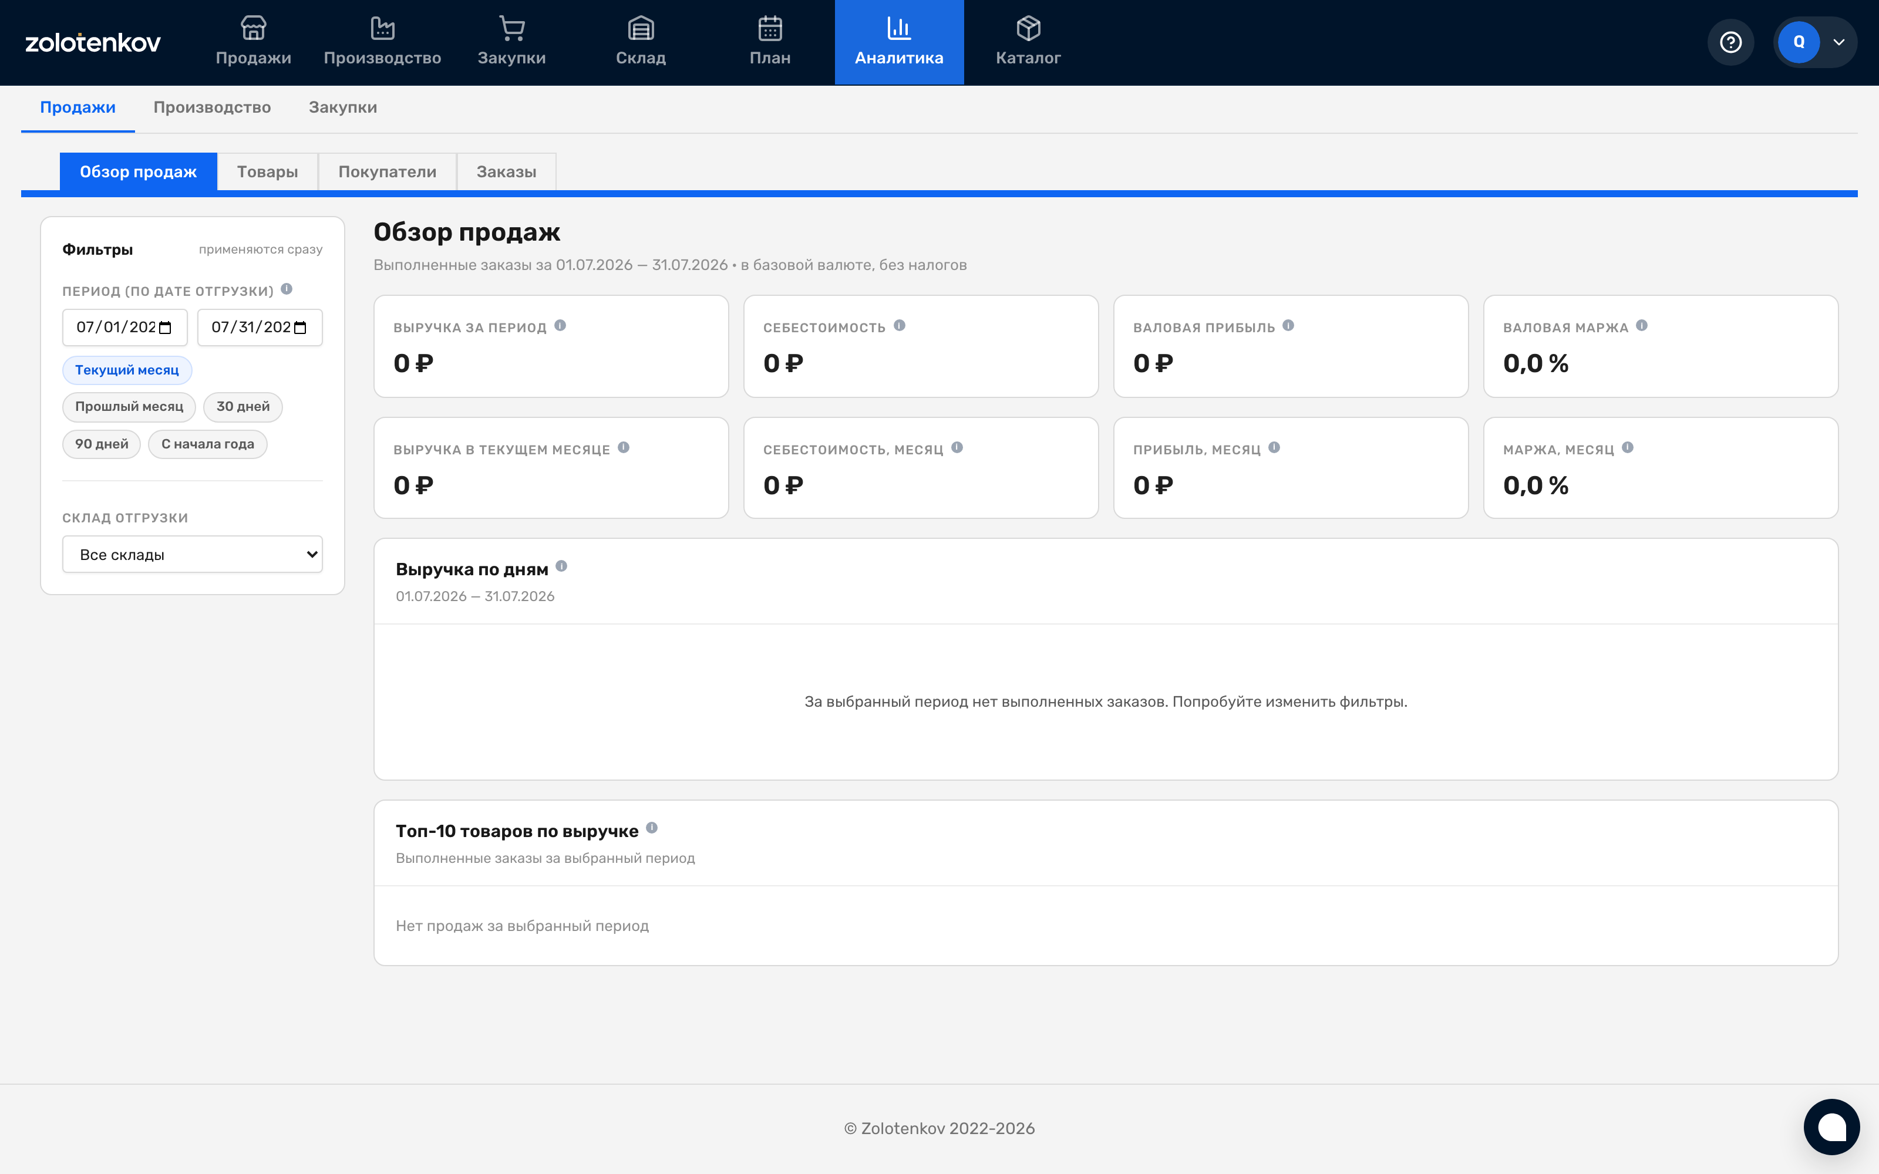Select the Обзор продаж tab

[138, 171]
